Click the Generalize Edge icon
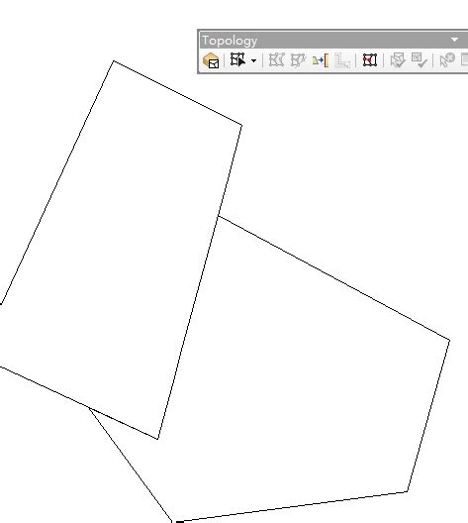 point(342,60)
